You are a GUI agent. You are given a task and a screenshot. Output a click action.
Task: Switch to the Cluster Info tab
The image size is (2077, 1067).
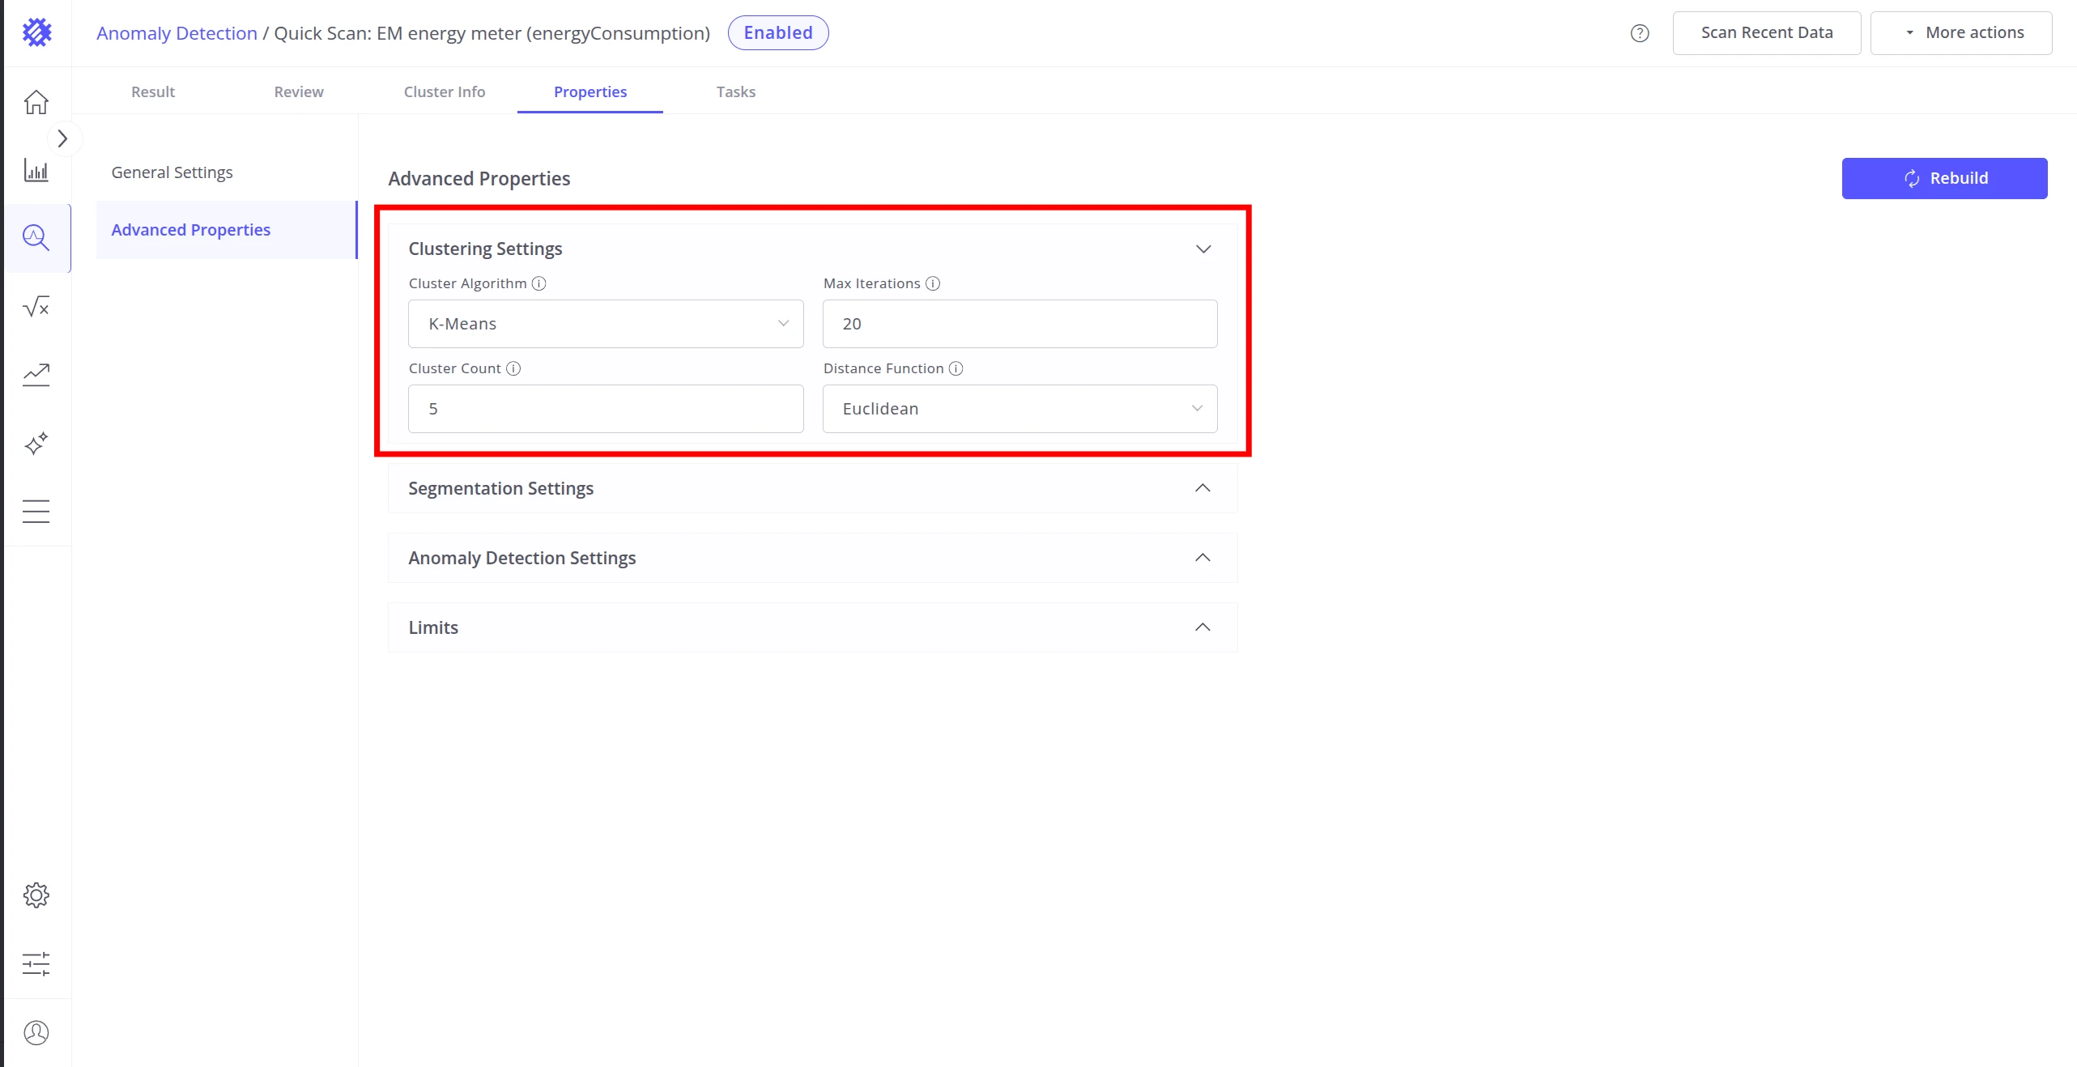(x=445, y=91)
